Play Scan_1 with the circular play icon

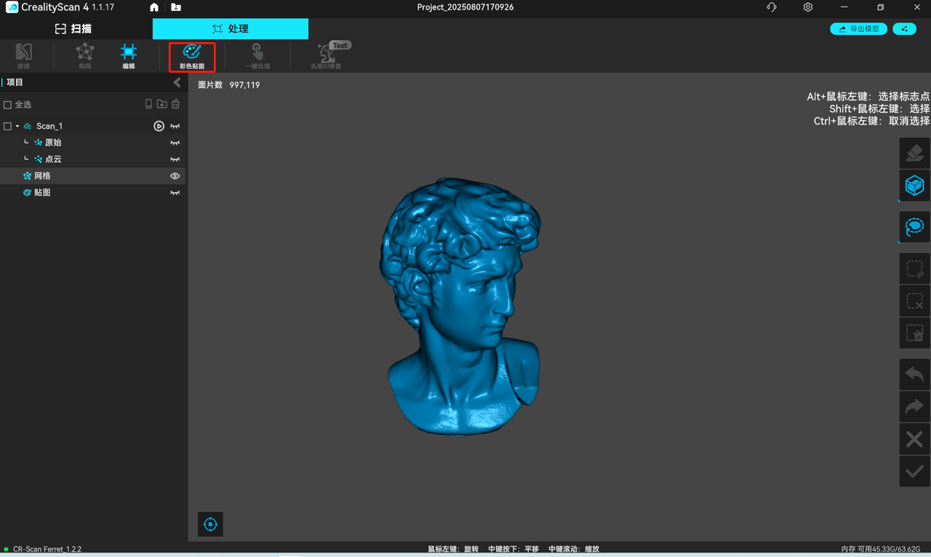point(159,126)
